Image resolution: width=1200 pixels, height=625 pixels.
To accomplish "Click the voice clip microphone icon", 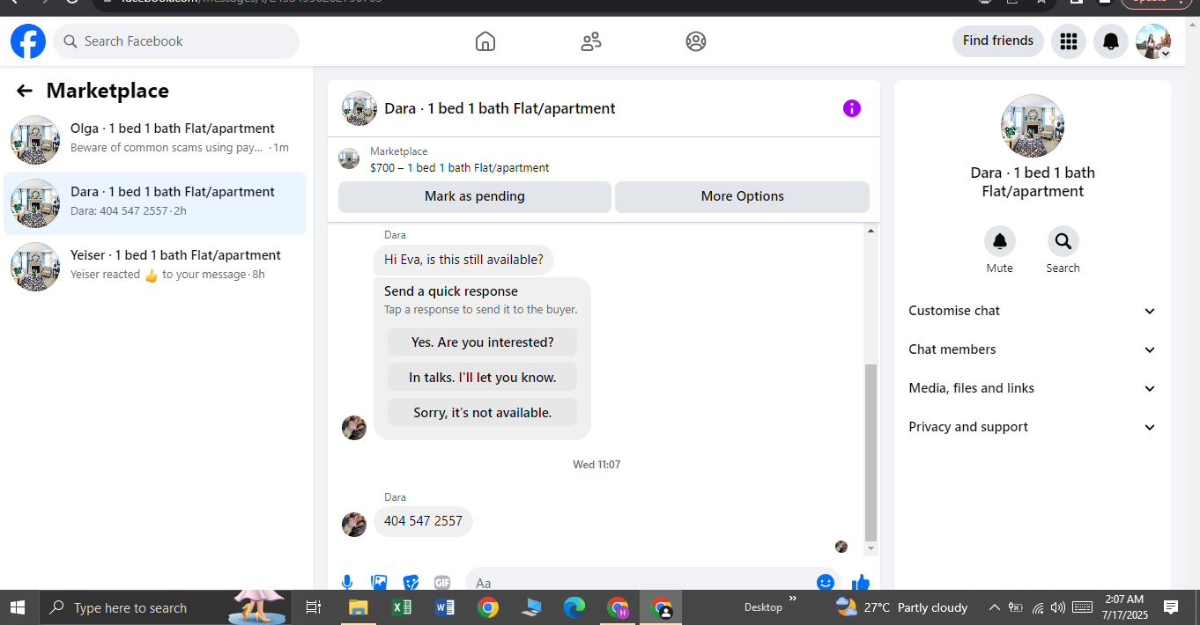I will pyautogui.click(x=347, y=583).
